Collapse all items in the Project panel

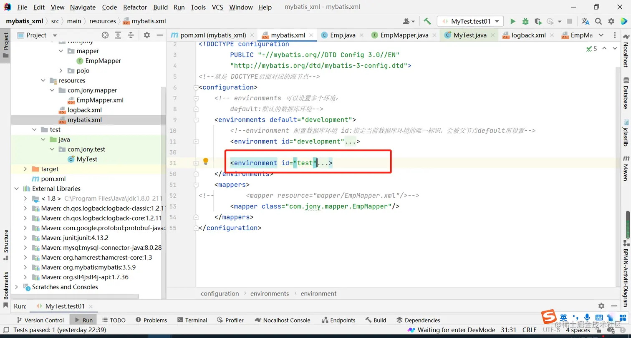[x=131, y=35]
